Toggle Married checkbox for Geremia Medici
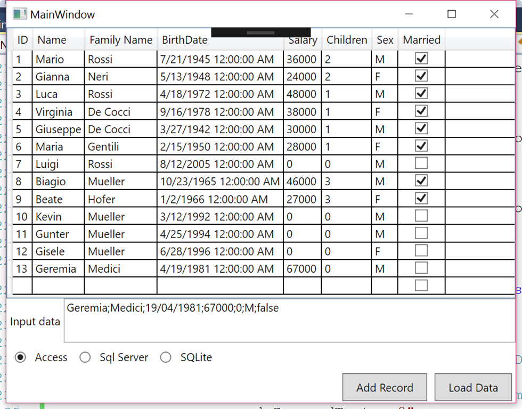The image size is (522, 409). [421, 268]
